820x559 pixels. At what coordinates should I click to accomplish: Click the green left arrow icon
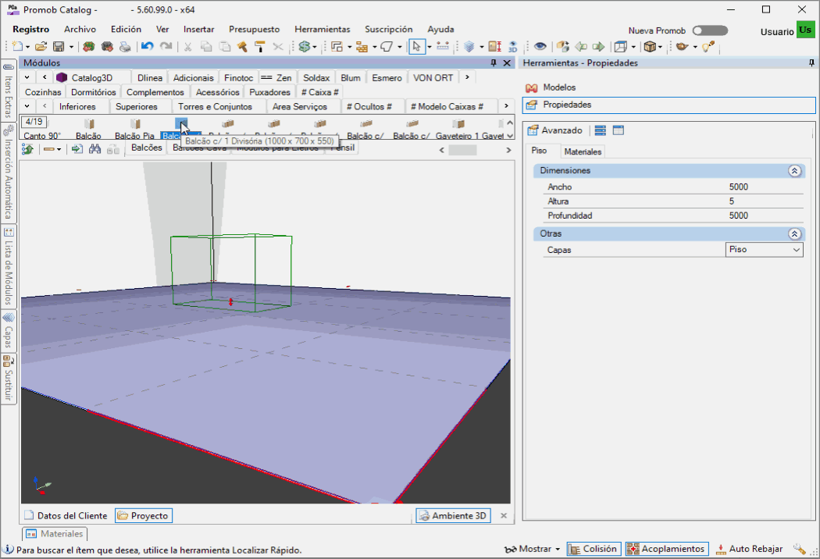pos(581,47)
